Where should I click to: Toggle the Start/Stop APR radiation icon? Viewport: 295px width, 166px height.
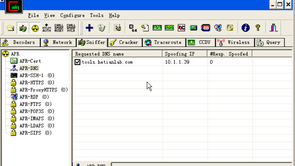pyautogui.click(x=35, y=28)
